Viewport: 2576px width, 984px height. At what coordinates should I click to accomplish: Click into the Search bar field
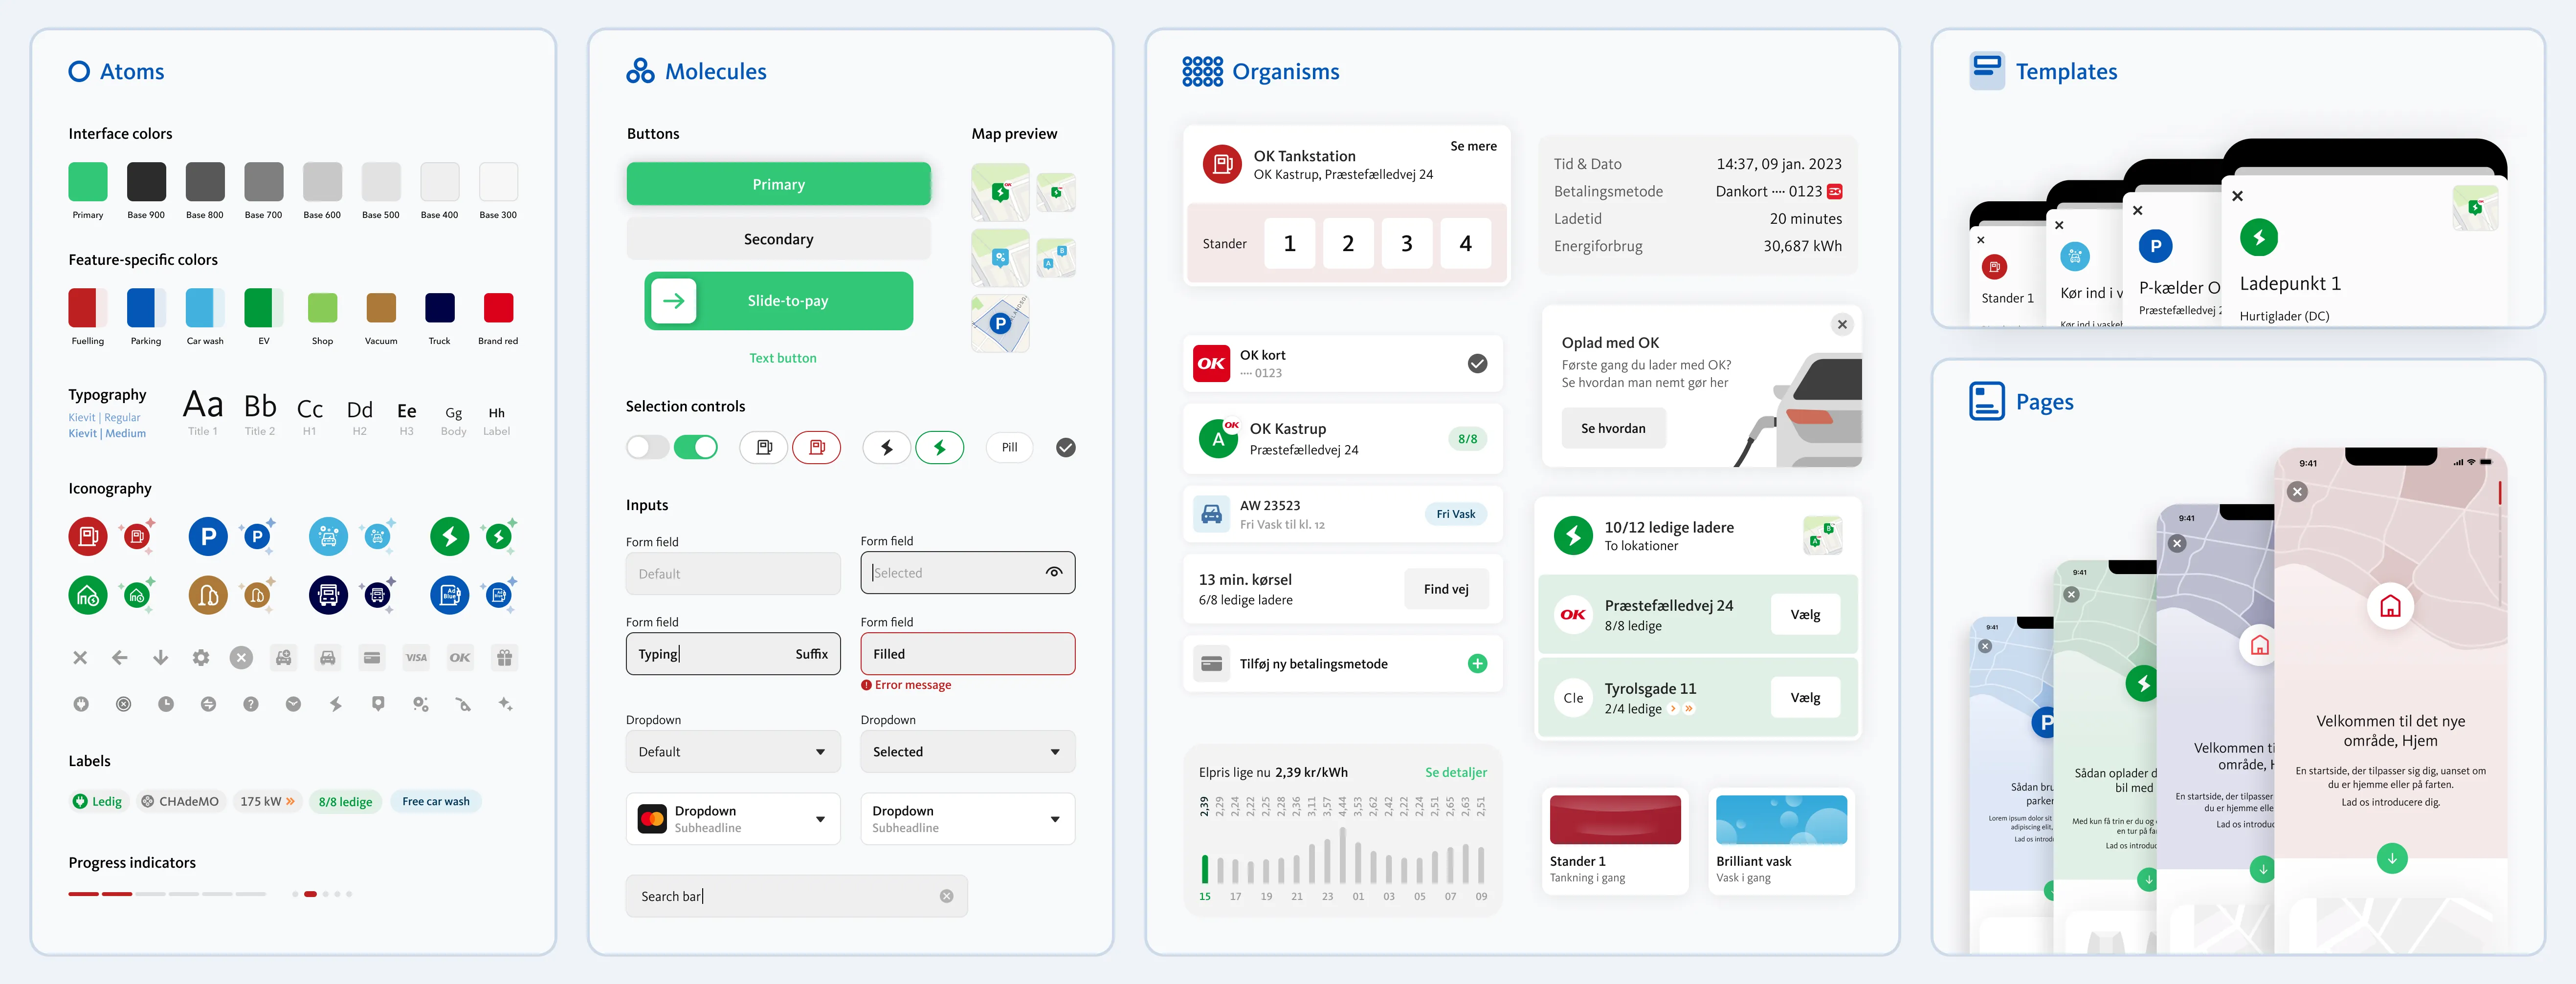pos(797,896)
